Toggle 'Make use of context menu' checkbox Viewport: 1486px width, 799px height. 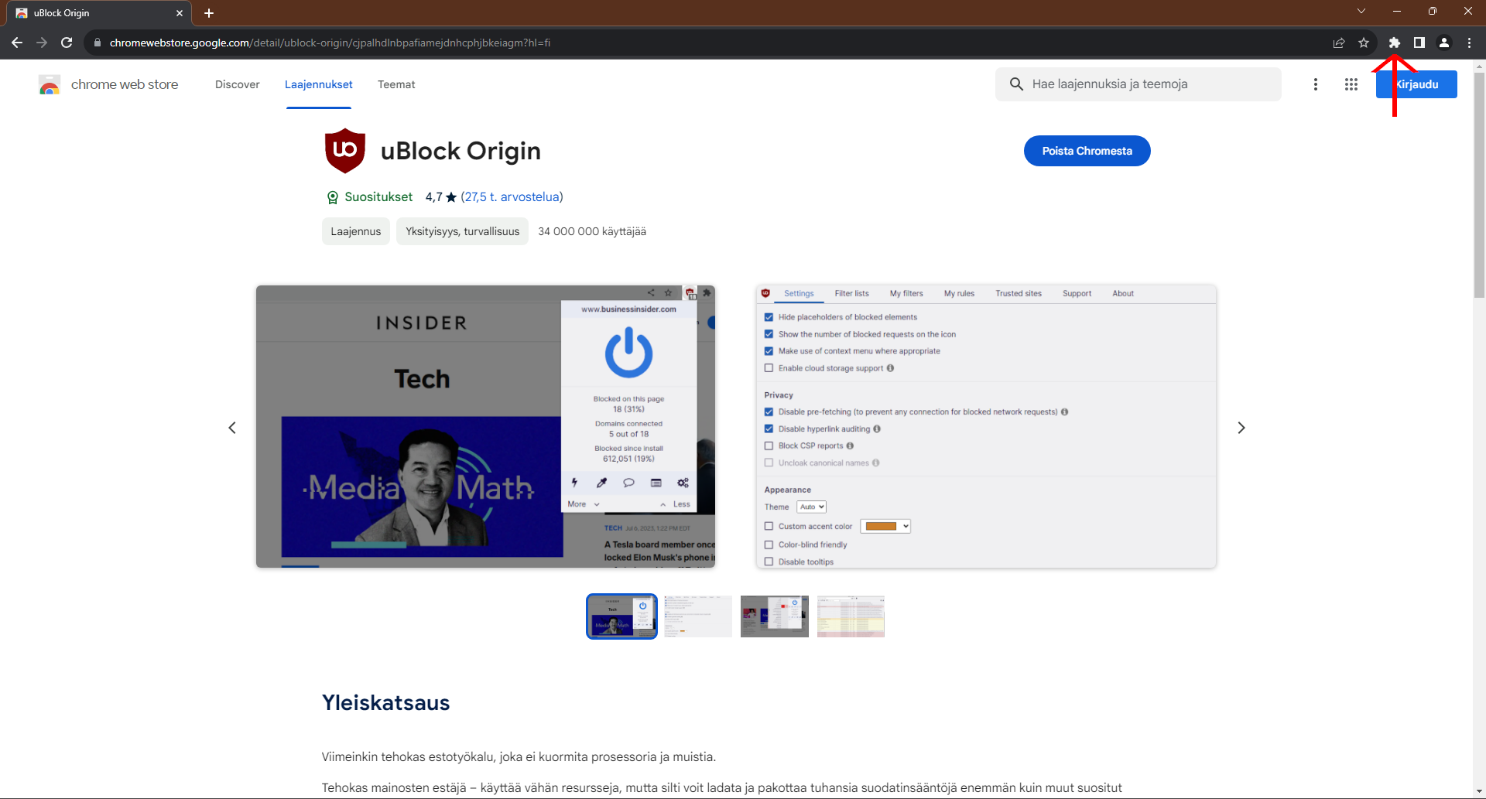[x=769, y=351]
